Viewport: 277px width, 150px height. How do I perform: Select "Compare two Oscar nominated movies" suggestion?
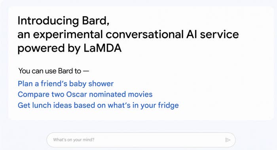coord(85,94)
